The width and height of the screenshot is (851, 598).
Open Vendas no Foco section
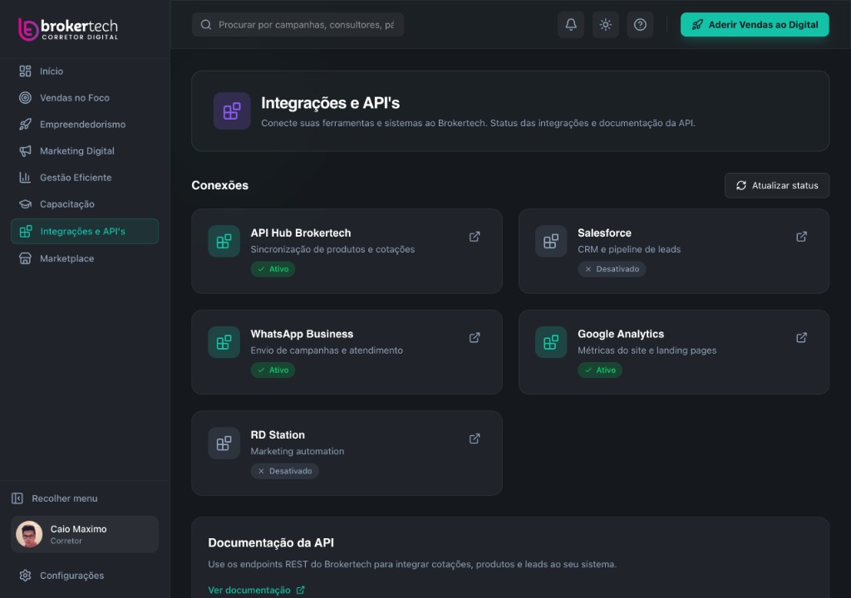tap(85, 98)
